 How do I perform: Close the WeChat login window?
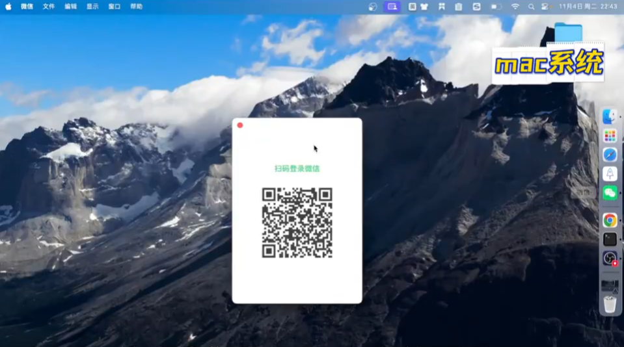(x=240, y=125)
